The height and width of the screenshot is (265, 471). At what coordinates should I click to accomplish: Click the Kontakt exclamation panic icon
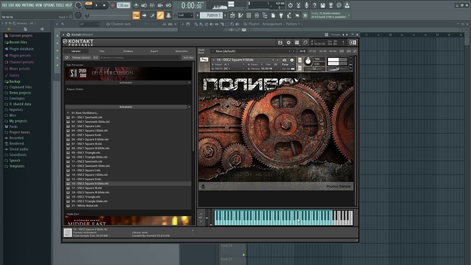tap(343, 43)
